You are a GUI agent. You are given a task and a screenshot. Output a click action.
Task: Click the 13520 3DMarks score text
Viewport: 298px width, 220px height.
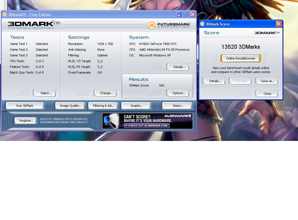pyautogui.click(x=241, y=47)
